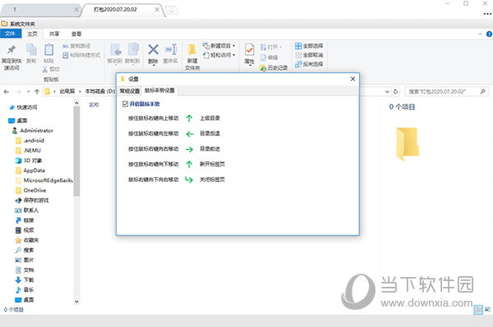This screenshot has height=327, width=493.
Task: Click the Cut scissors icon
Action: tap(45, 70)
